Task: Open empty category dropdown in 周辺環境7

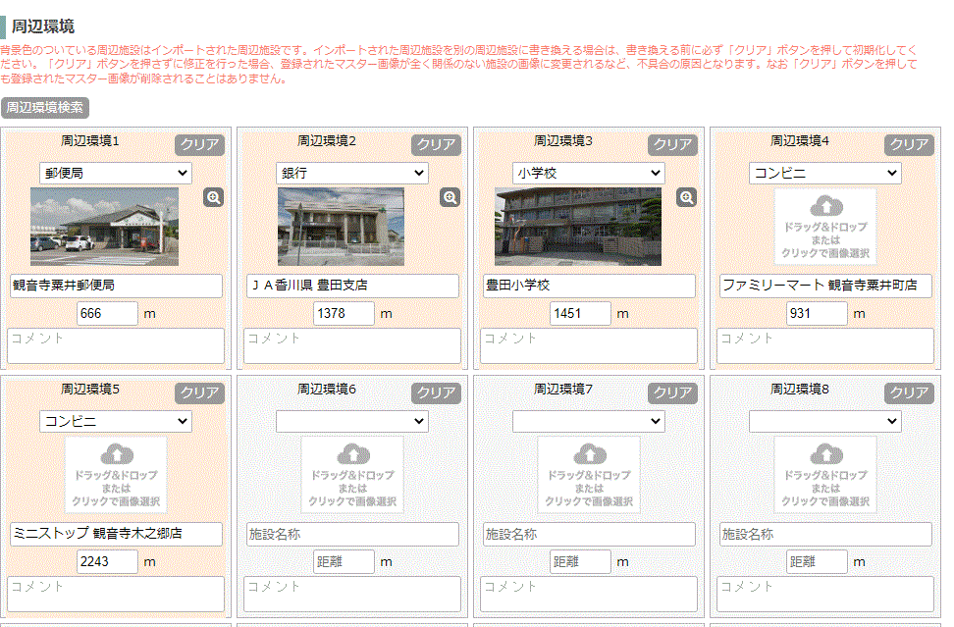Action: (589, 422)
